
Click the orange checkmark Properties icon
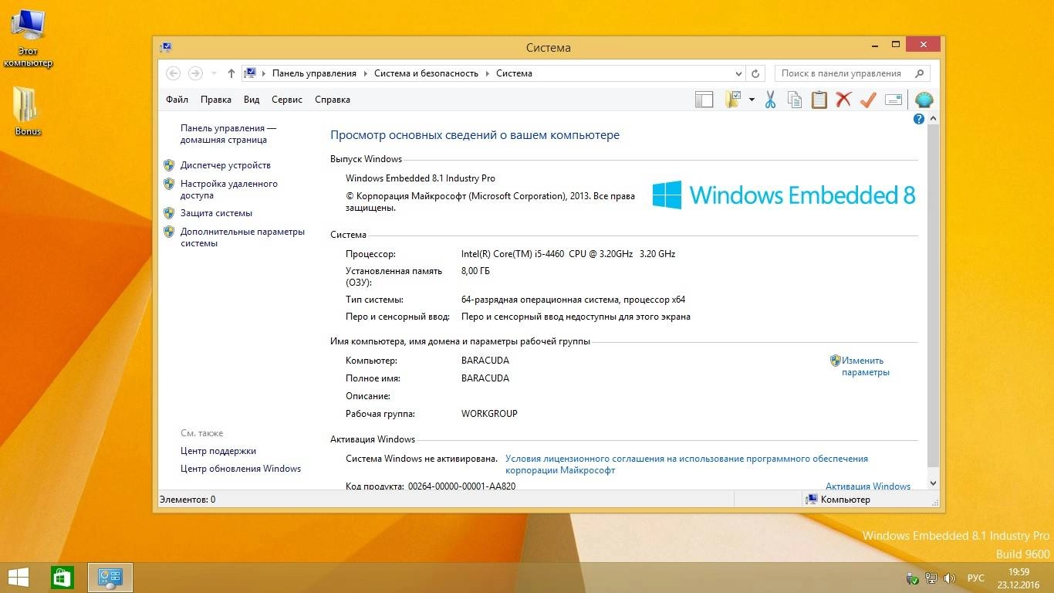pyautogui.click(x=868, y=100)
